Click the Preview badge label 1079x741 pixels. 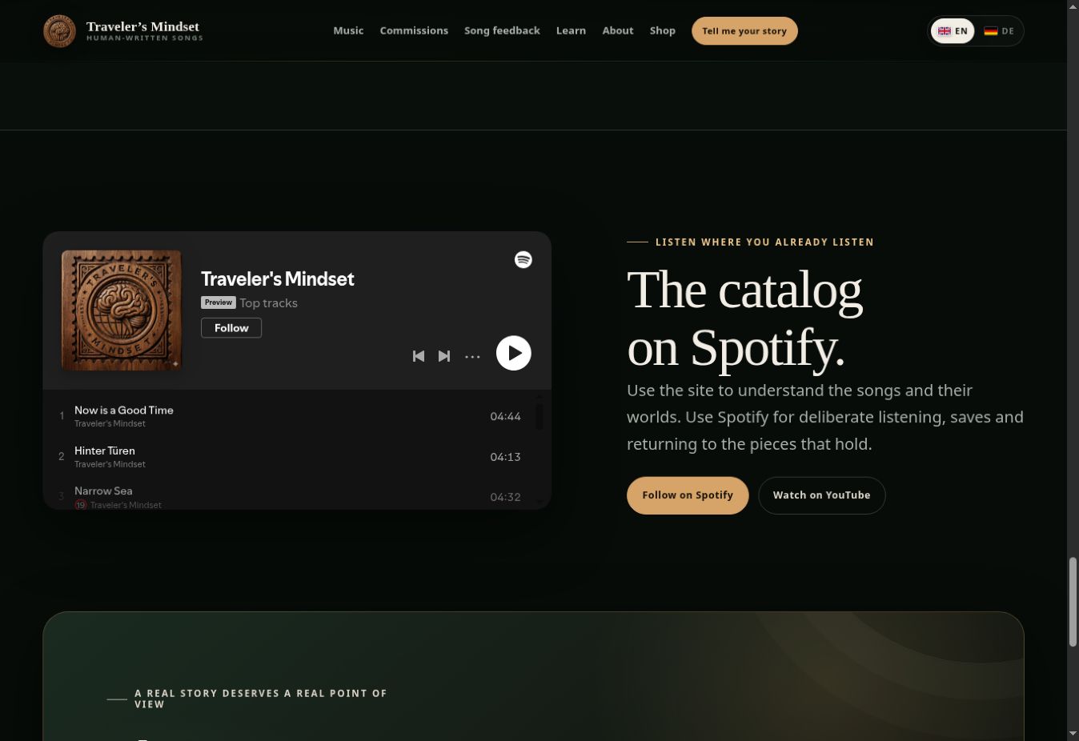pos(219,302)
